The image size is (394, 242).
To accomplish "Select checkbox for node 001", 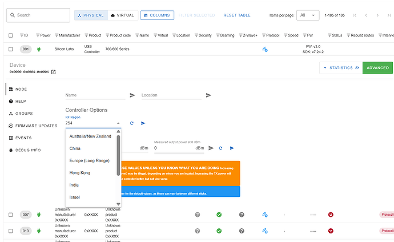I will click(x=10, y=49).
